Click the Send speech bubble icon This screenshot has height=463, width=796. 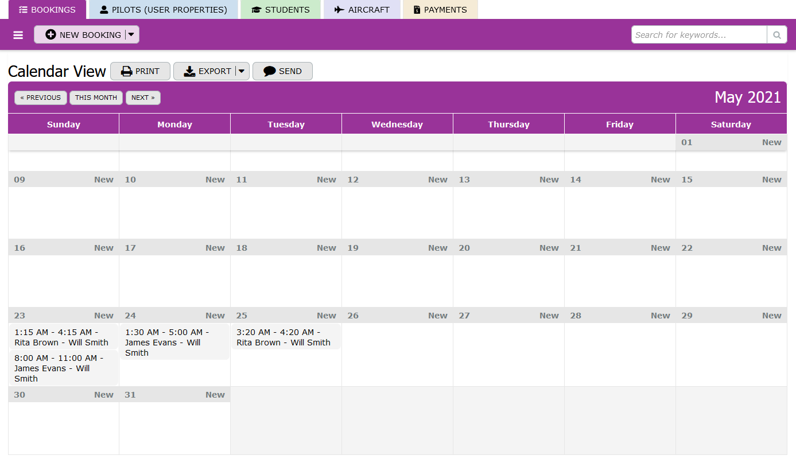(x=269, y=71)
